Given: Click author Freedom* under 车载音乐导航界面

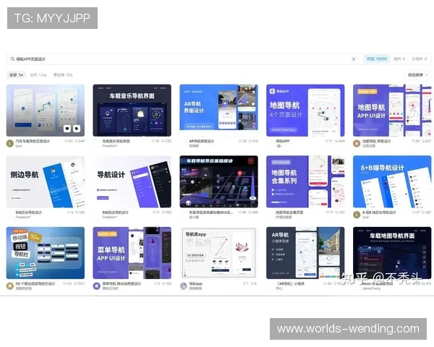Looking at the screenshot, I should pyautogui.click(x=110, y=146).
